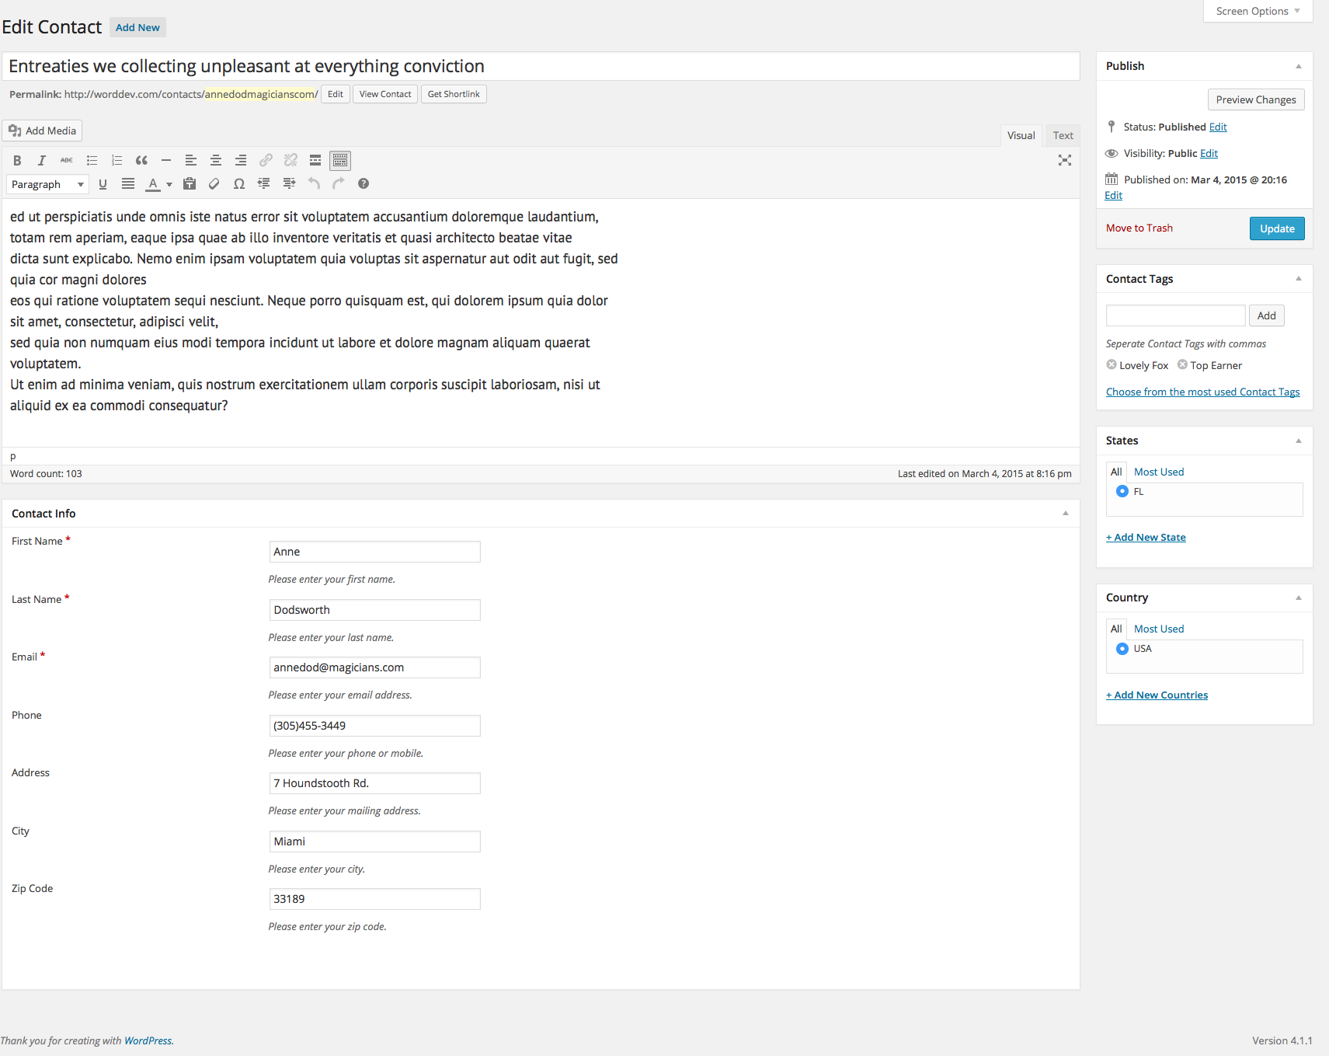The width and height of the screenshot is (1329, 1056).
Task: Remove the Lovely Fox contact tag
Action: point(1112,364)
